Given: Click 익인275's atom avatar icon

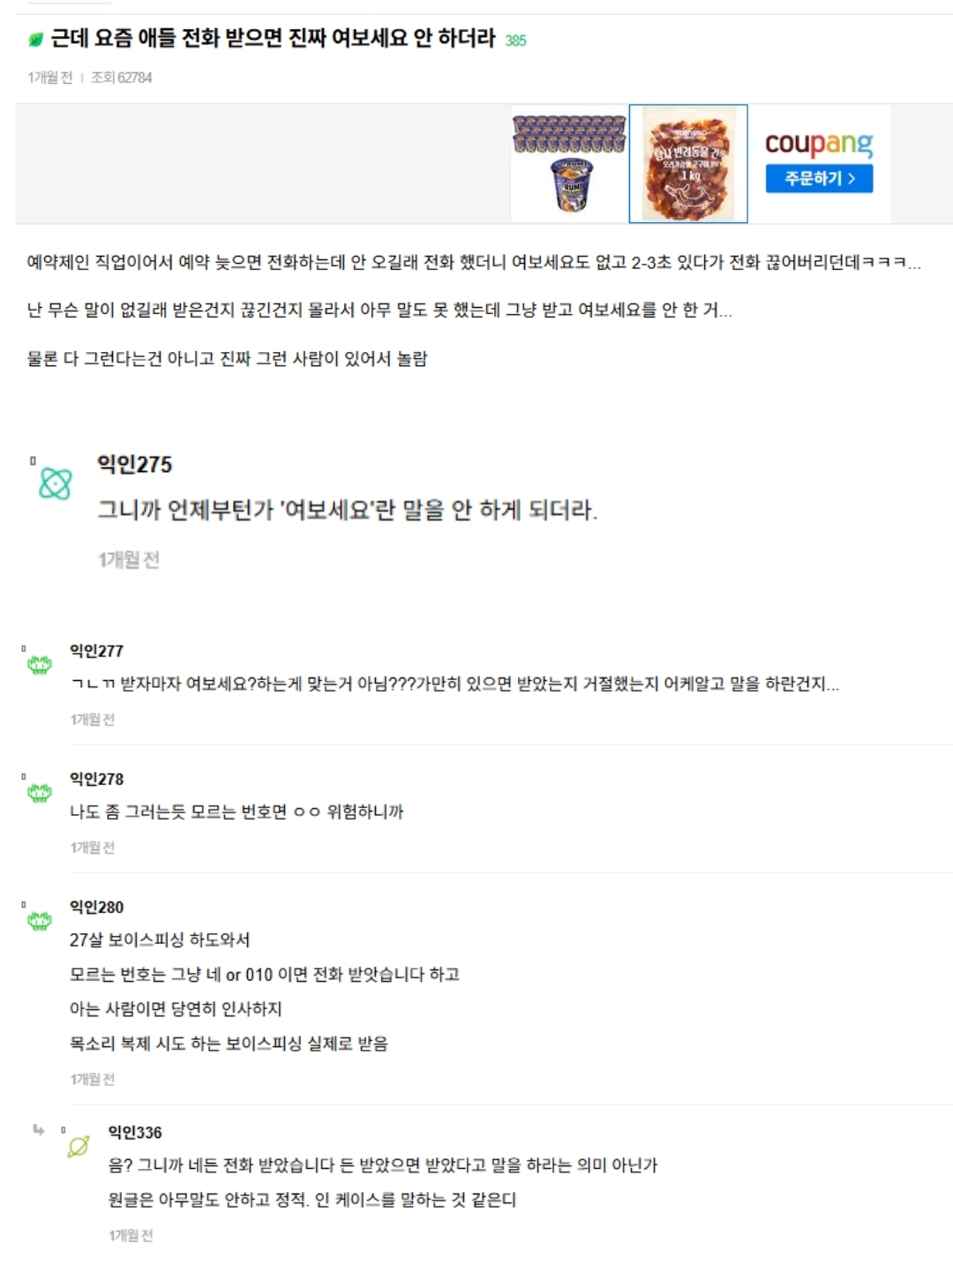Looking at the screenshot, I should click(55, 483).
